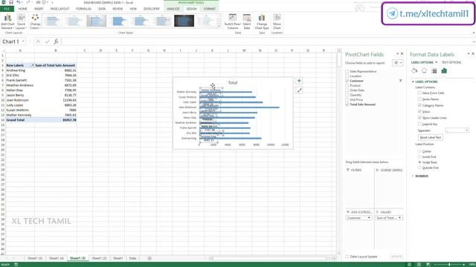Switch to the Format ribbon tab
The width and height of the screenshot is (476, 267).
tap(210, 9)
